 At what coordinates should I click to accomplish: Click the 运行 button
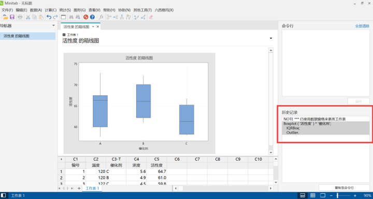358,101
